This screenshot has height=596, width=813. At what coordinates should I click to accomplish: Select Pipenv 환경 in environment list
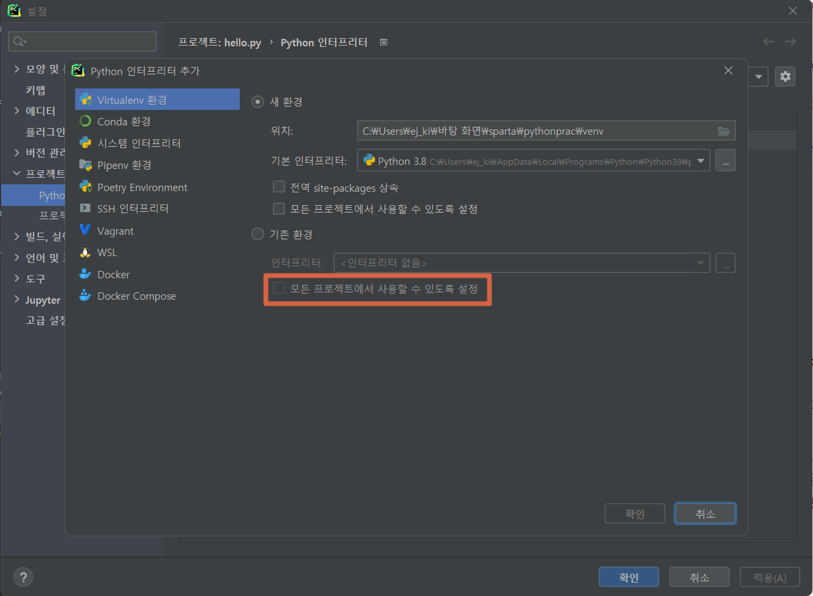pos(157,165)
